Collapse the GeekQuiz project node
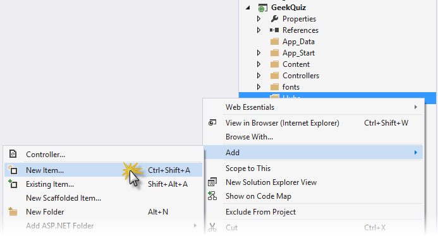 click(248, 8)
